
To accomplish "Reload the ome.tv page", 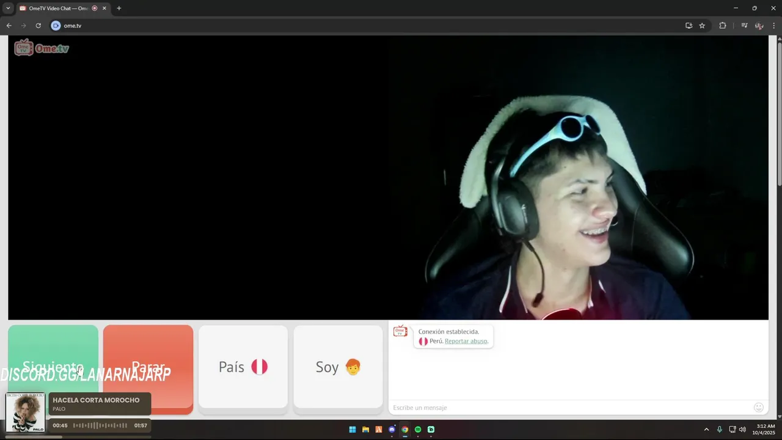I will 38,26.
